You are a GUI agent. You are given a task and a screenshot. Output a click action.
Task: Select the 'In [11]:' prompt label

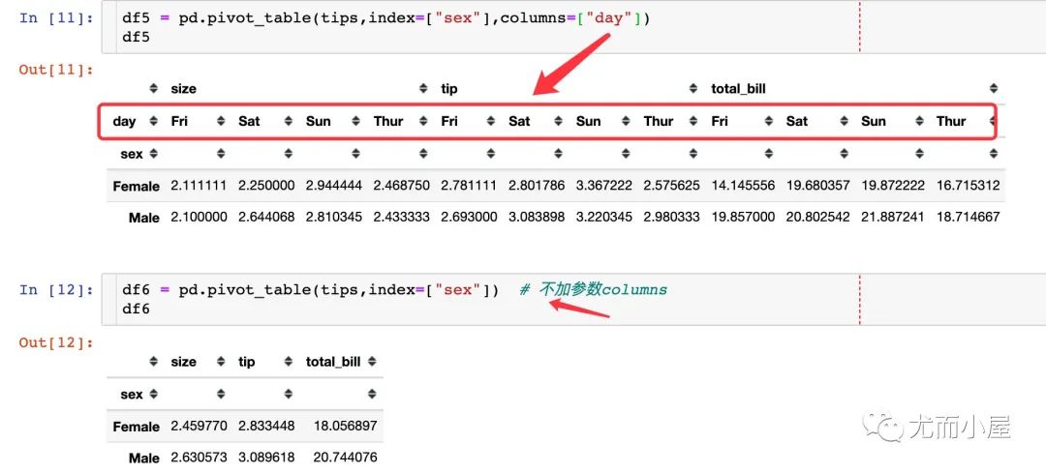pos(57,18)
